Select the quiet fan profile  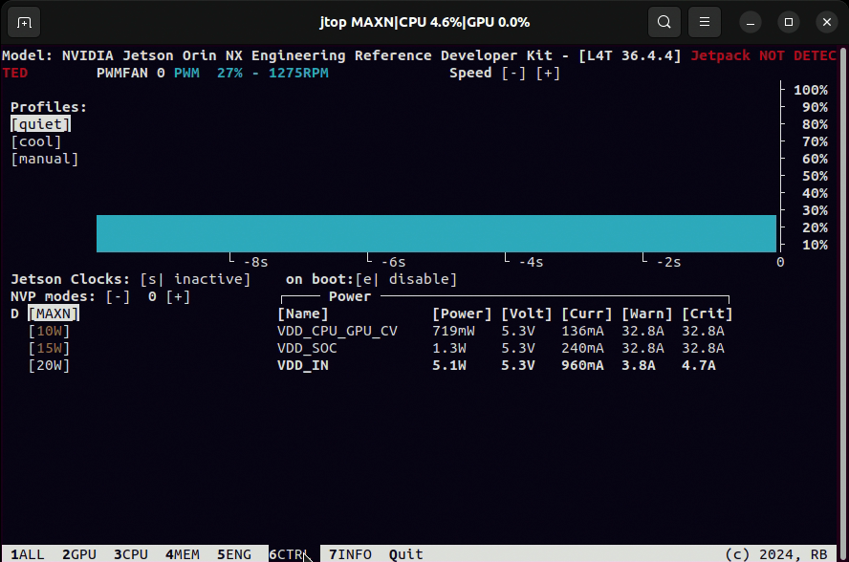(x=40, y=124)
